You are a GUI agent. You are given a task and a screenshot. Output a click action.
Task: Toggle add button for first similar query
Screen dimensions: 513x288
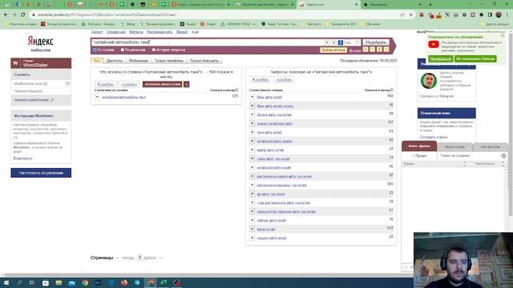pos(252,97)
